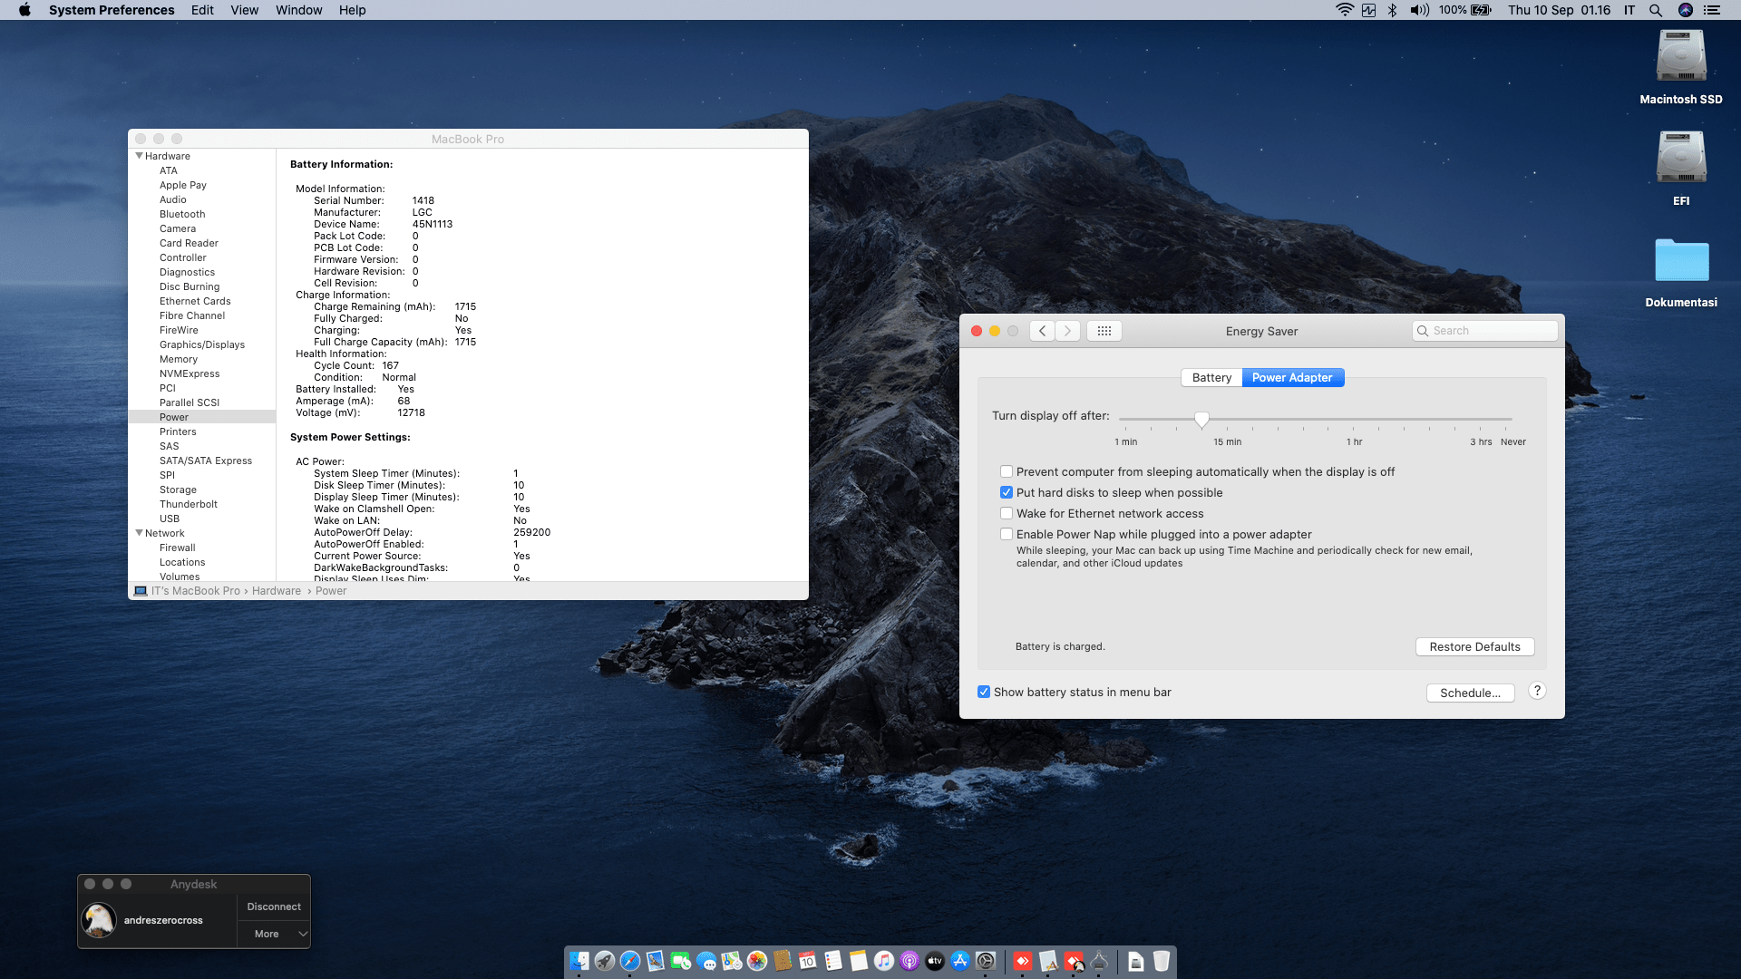
Task: Click the Bluetooth icon in menu bar
Action: (x=1392, y=10)
